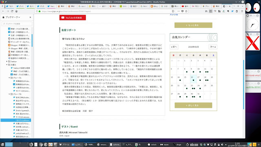The height and width of the screenshot is (147, 261).
Task: Select day 30 in the calendar
Action: coord(193,95)
